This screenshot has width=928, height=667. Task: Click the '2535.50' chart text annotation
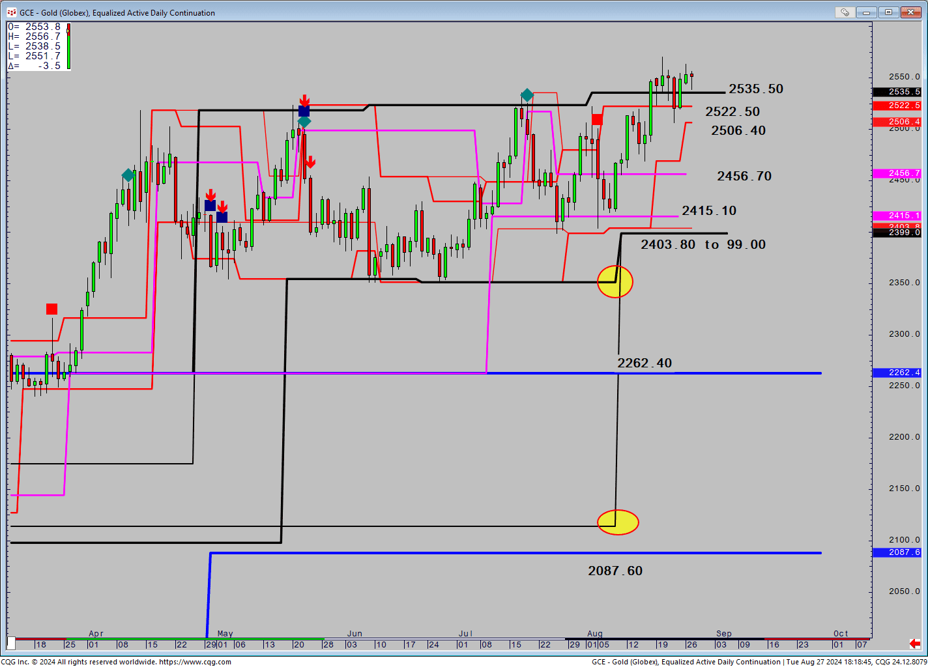(x=756, y=89)
